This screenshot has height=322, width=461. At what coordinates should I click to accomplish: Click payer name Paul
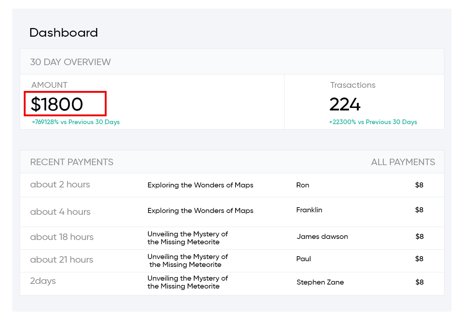point(303,259)
